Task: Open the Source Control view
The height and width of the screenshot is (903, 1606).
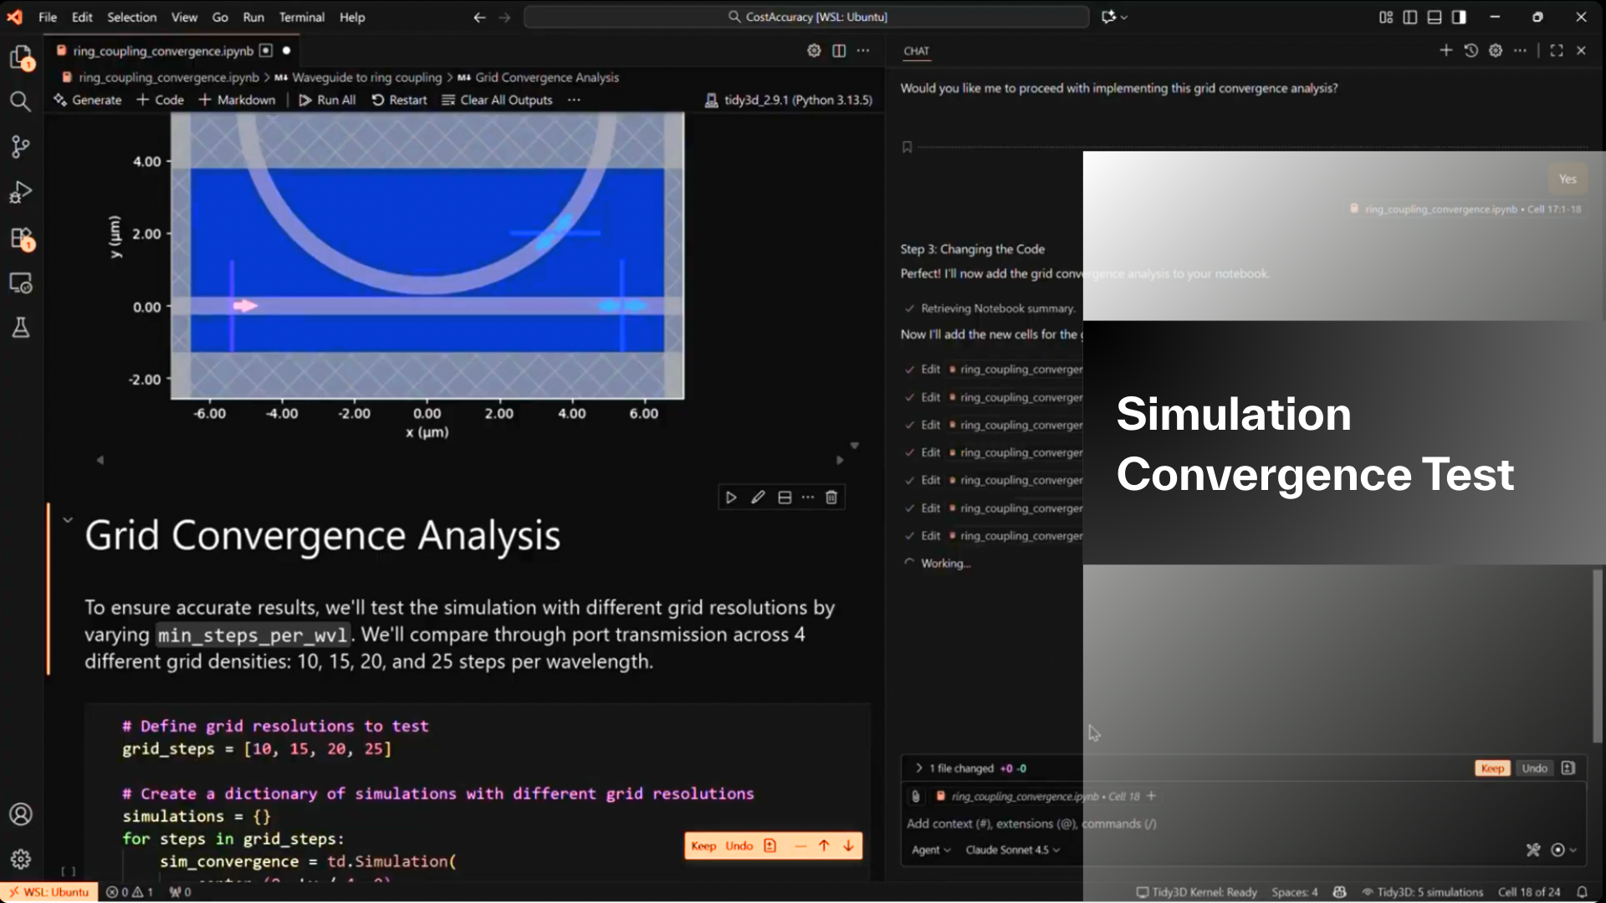Action: (x=20, y=147)
